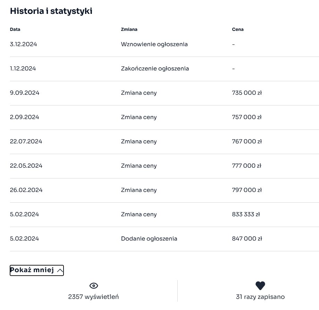Select the 757 000 zł price
Image resolution: width=319 pixels, height=310 pixels.
[x=247, y=117]
